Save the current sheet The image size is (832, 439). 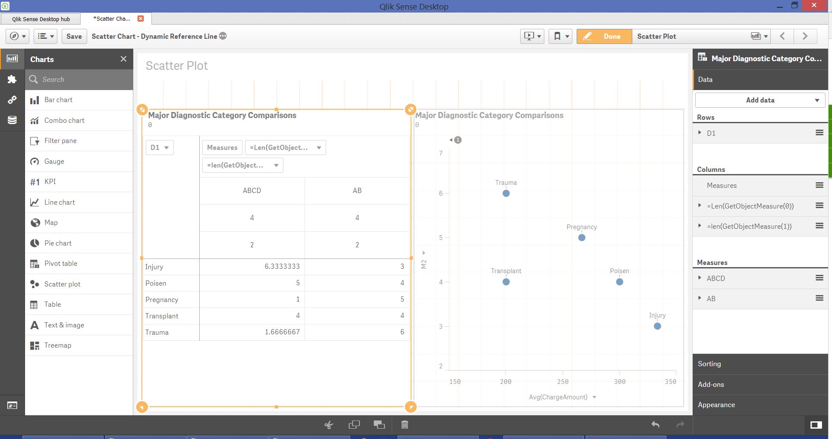click(73, 36)
